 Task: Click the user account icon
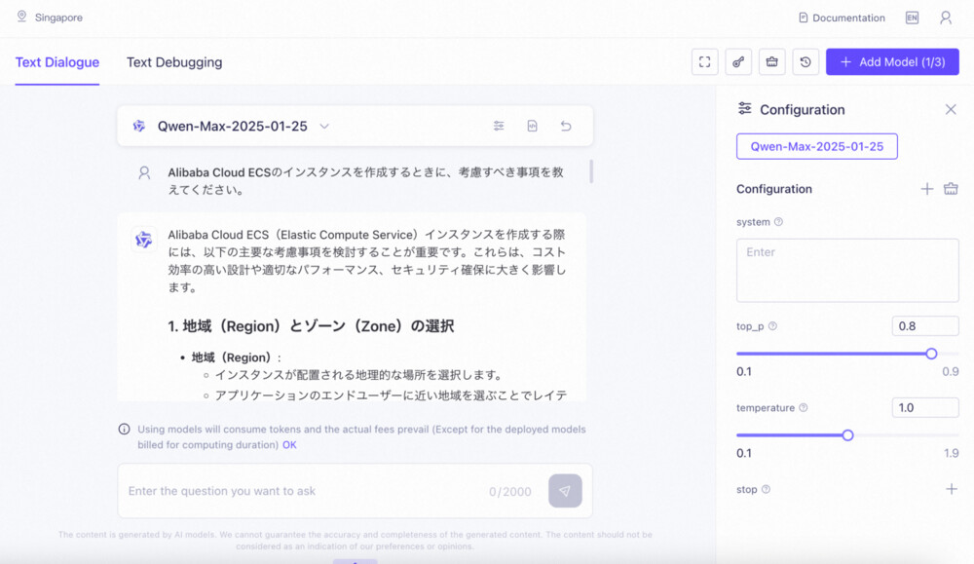945,18
